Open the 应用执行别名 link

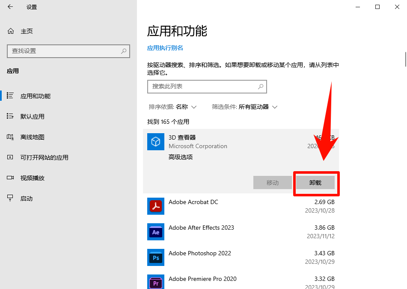point(164,48)
